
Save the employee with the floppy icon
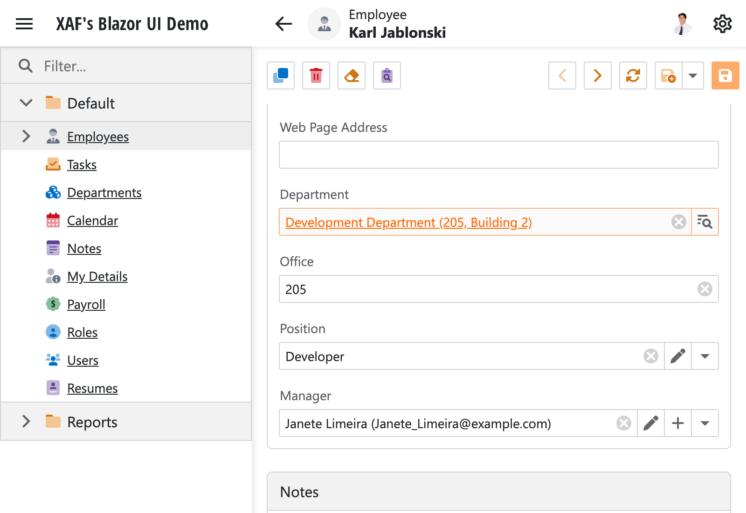725,75
